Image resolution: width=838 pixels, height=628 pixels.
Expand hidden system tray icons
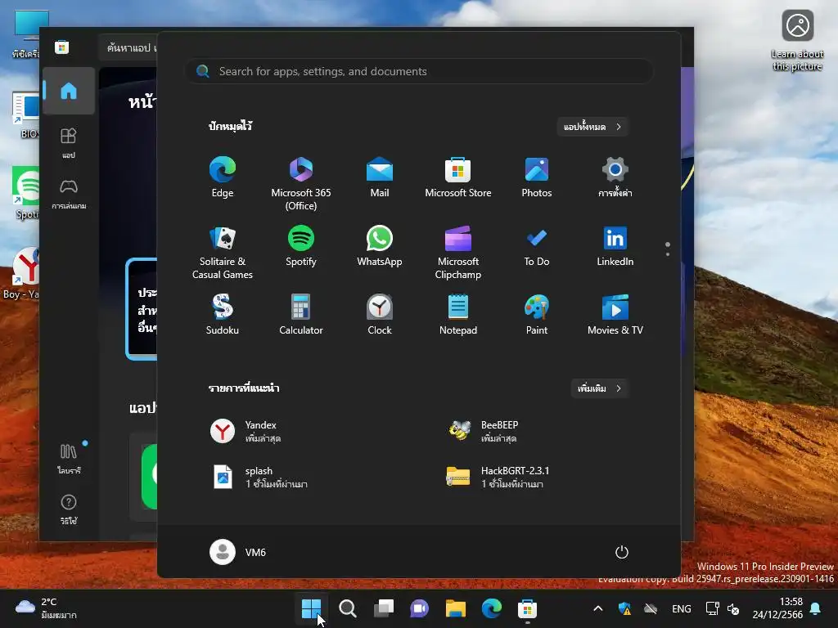(598, 608)
